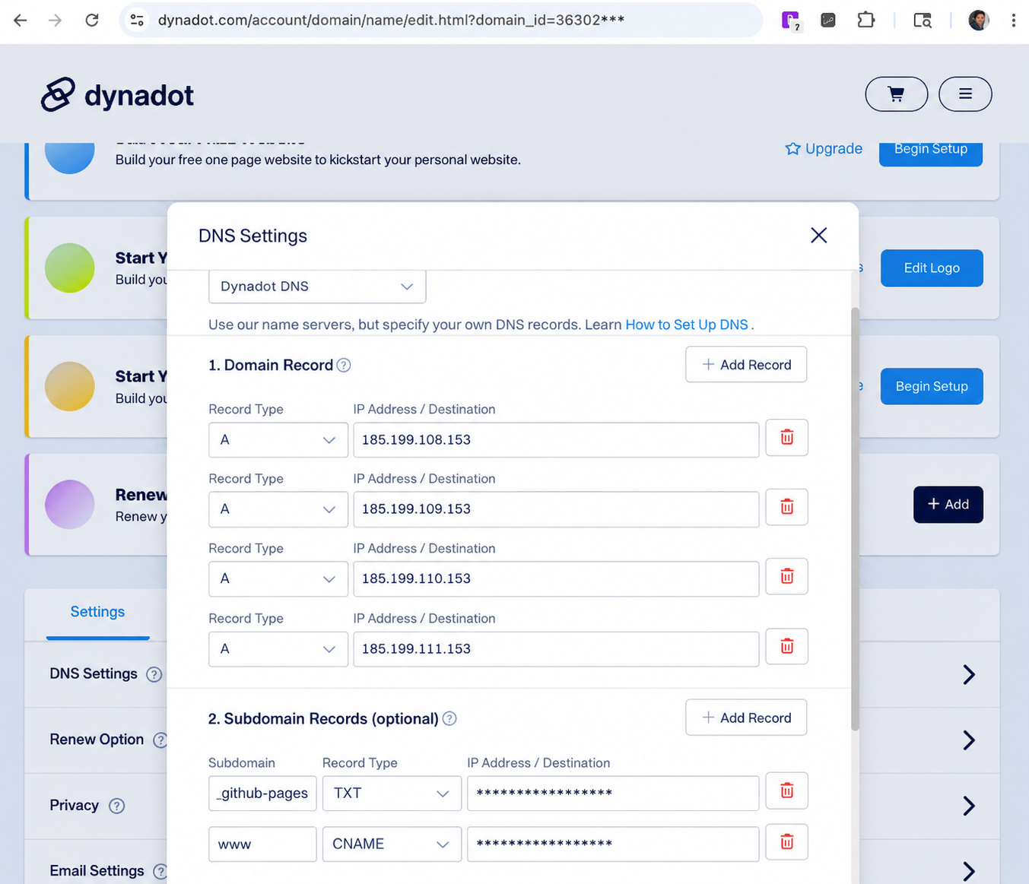Edit the 185.199.108.153 IP address field
Screen dimensions: 1029x884
pyautogui.click(x=556, y=440)
